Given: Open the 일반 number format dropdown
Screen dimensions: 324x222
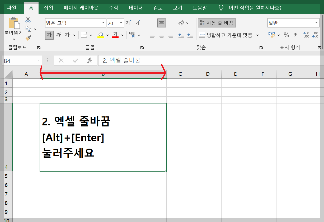Looking at the screenshot, I should click(316, 23).
